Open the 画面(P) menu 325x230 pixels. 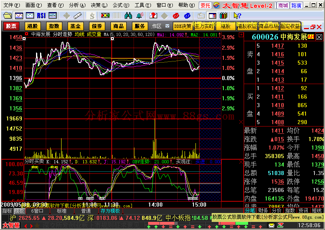(x=34, y=5)
